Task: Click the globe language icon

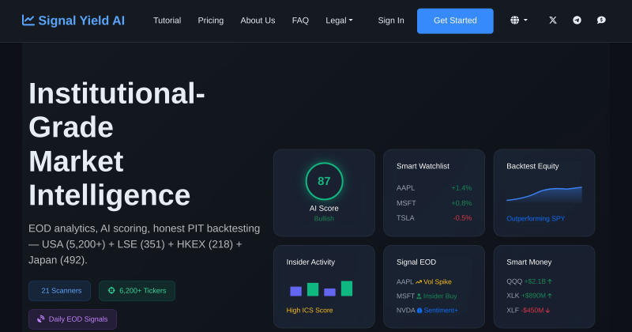Action: (515, 21)
